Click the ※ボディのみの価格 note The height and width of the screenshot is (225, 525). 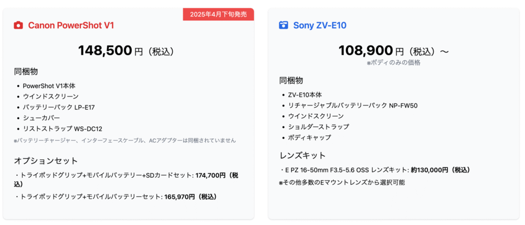click(x=393, y=62)
